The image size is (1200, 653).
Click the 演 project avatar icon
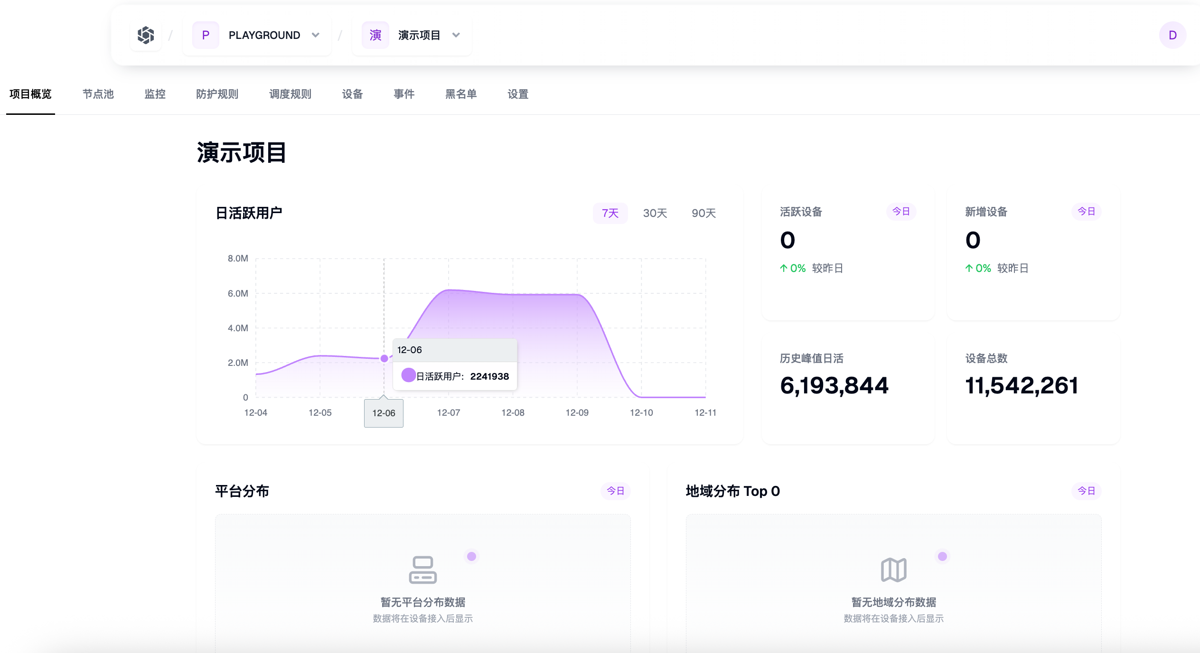pyautogui.click(x=375, y=35)
